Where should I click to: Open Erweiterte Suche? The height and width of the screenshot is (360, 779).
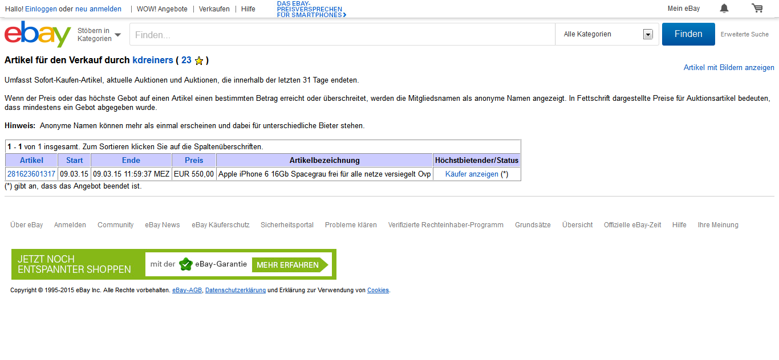[745, 34]
